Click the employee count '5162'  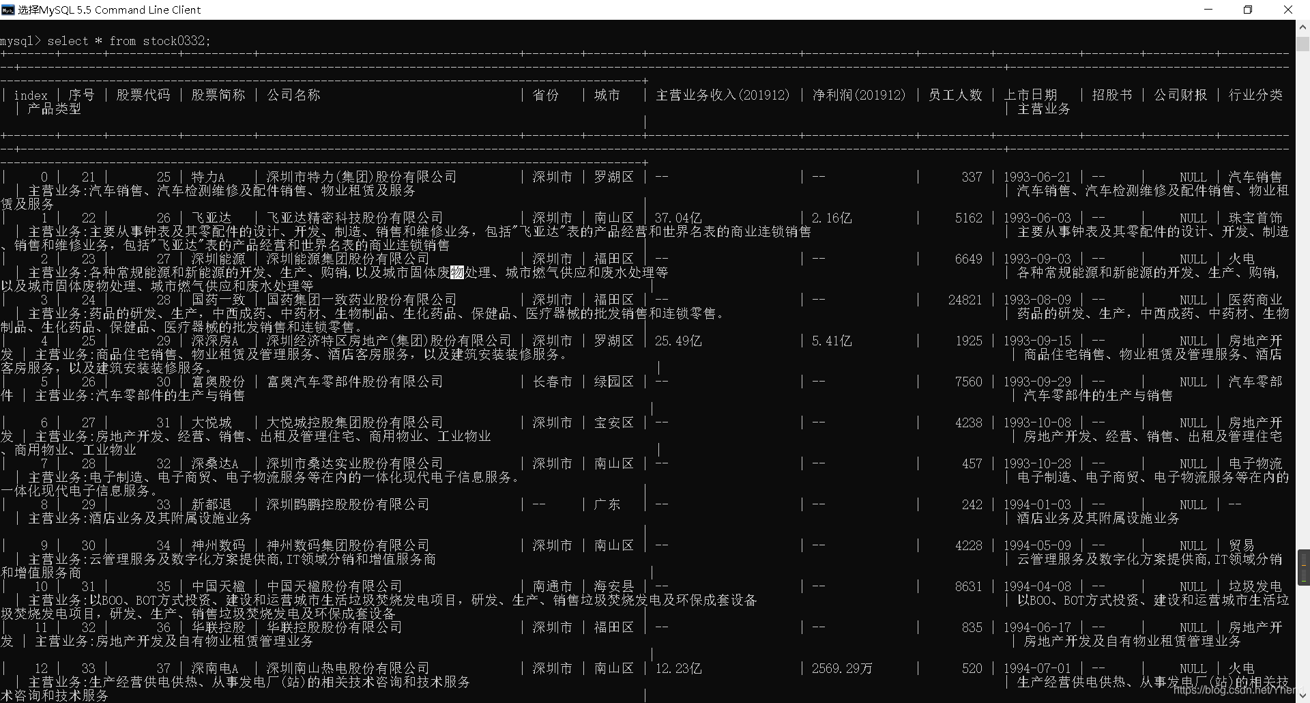[x=969, y=218]
